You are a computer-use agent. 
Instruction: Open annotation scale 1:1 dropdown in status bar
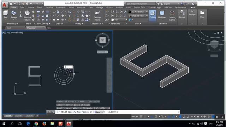point(193,117)
